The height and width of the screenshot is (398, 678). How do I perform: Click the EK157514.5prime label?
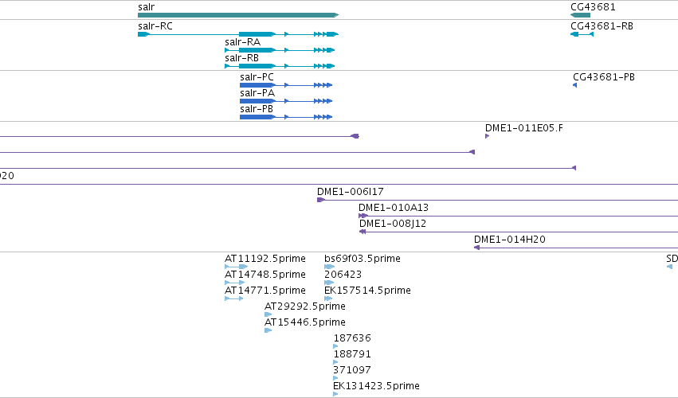pos(367,291)
